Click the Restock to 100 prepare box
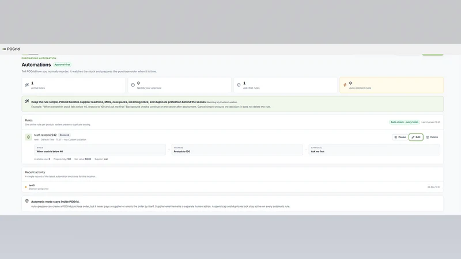The height and width of the screenshot is (259, 461). coord(237,150)
